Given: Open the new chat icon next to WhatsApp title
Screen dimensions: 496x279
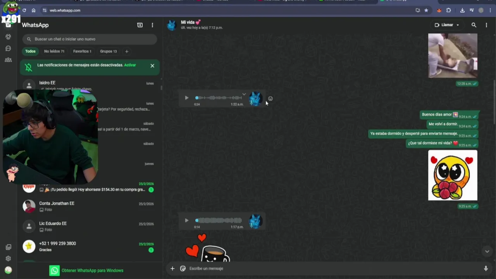Looking at the screenshot, I should pyautogui.click(x=140, y=25).
